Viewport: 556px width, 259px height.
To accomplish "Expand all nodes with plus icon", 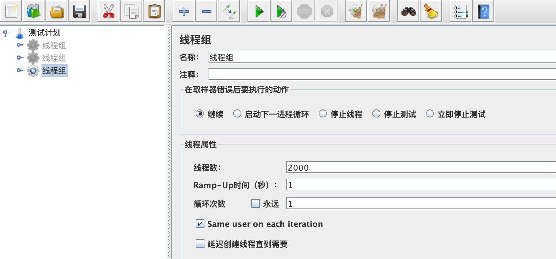I will coord(184,11).
